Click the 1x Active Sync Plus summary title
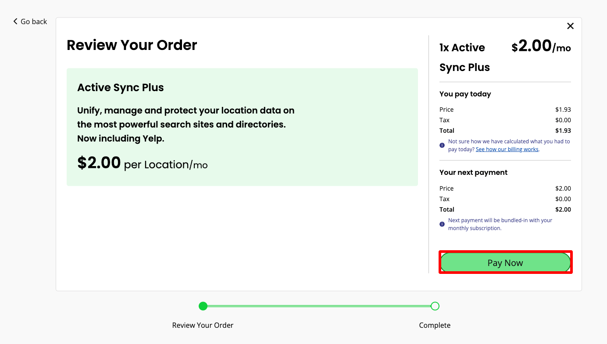607x344 pixels. (x=464, y=57)
